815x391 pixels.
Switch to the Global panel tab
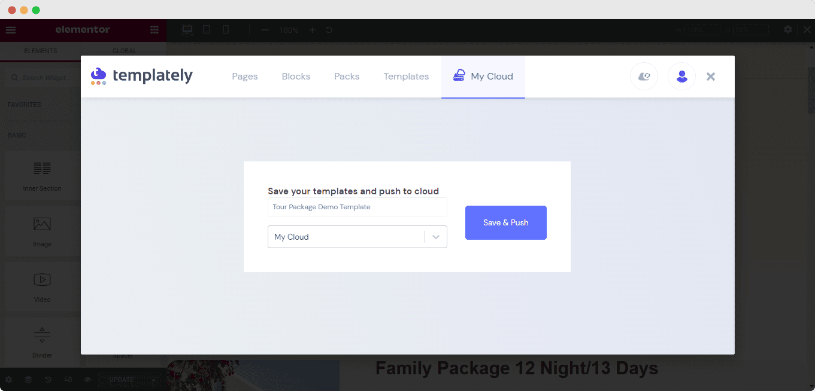point(124,51)
